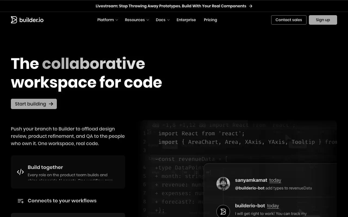
Task: Open the Platform menu
Action: click(x=108, y=20)
